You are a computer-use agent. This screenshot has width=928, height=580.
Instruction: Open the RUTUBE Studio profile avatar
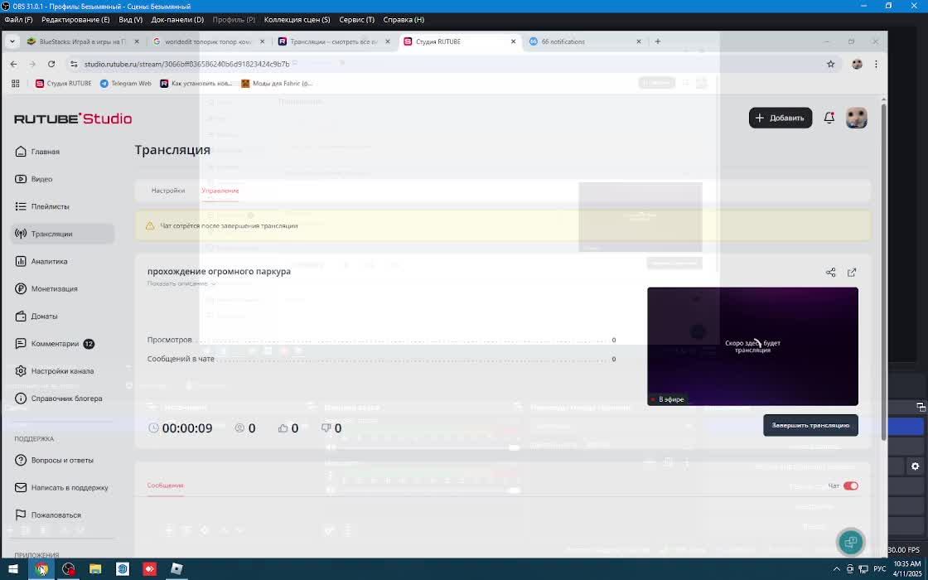click(857, 118)
